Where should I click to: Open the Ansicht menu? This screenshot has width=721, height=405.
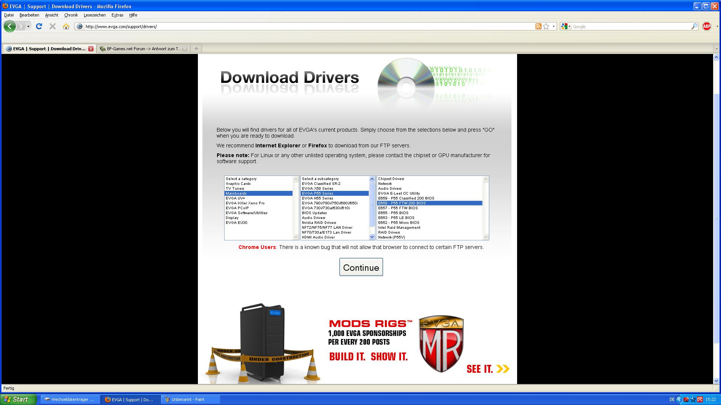(51, 15)
